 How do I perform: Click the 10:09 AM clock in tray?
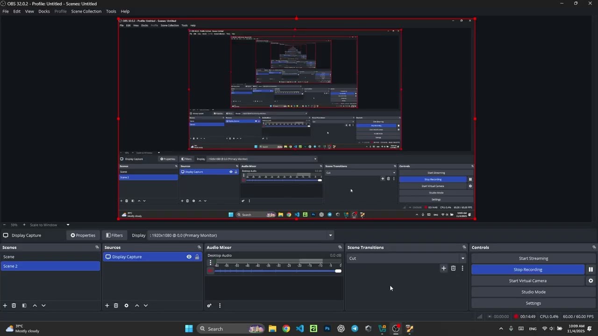pyautogui.click(x=576, y=329)
